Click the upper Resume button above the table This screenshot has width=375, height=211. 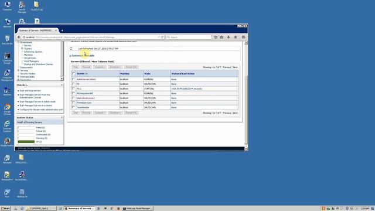pyautogui.click(x=86, y=67)
